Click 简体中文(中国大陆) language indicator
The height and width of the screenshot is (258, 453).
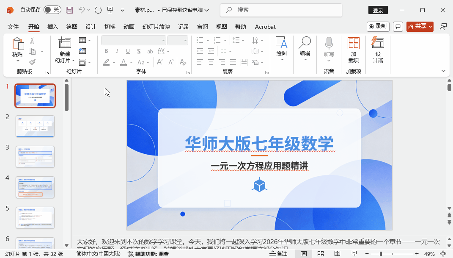coord(98,254)
